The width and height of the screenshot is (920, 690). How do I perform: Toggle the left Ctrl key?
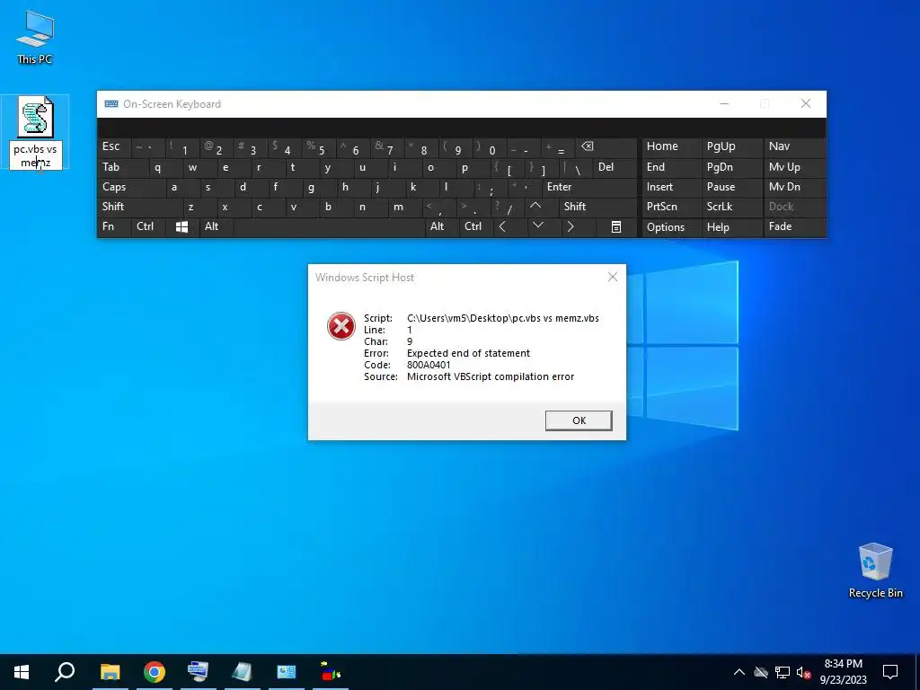coord(148,226)
